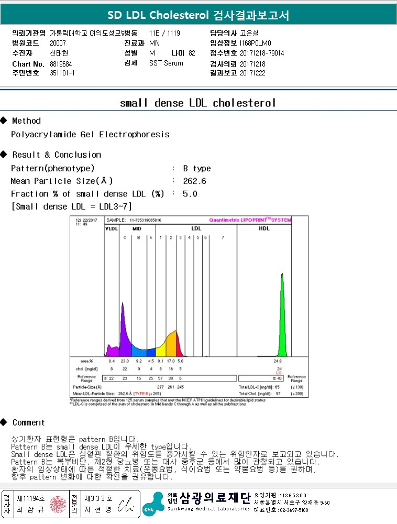
Task: Click the Chart No. value '8819684'
Action: pyautogui.click(x=61, y=64)
